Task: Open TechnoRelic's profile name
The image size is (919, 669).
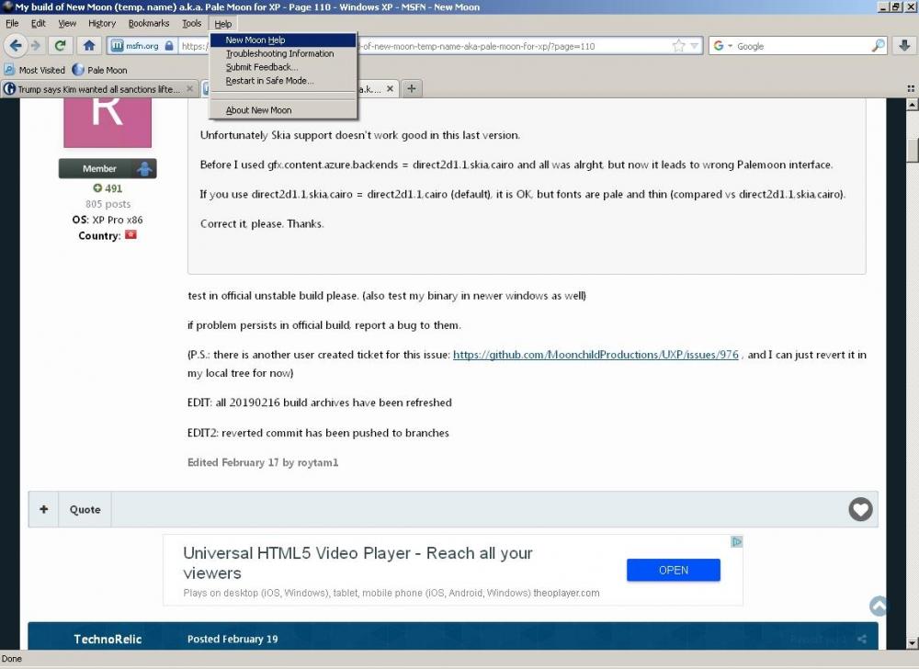Action: 108,639
